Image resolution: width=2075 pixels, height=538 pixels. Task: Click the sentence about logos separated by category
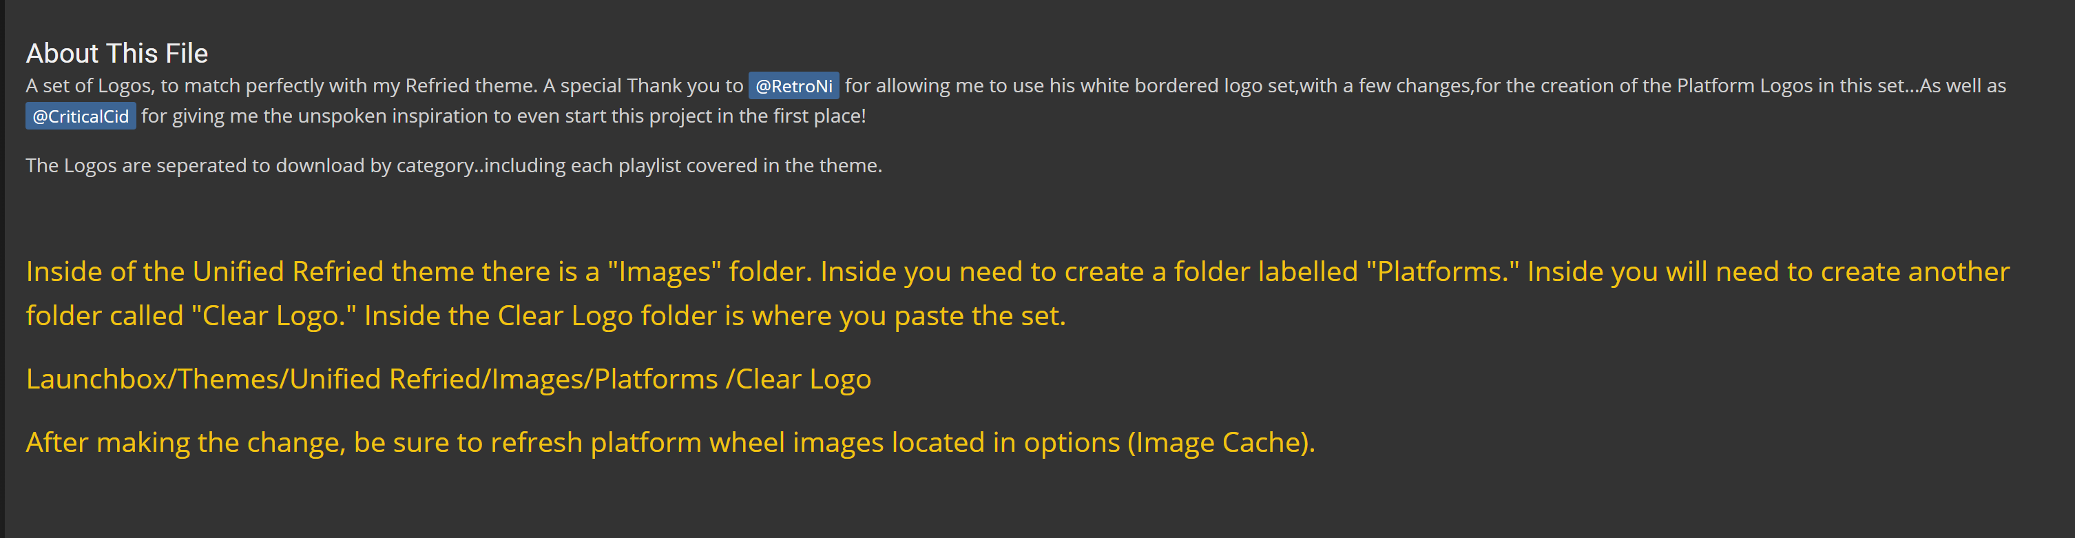(x=454, y=165)
